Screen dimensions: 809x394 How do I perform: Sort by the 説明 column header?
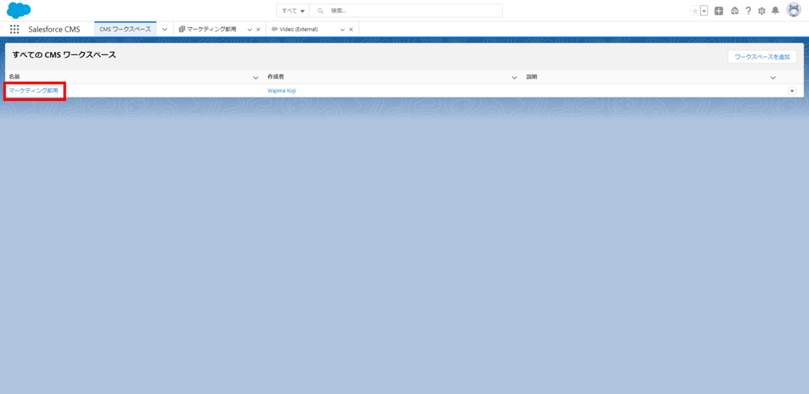[532, 77]
